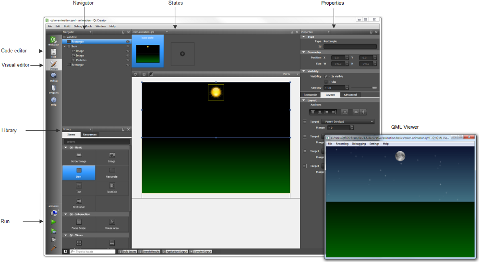The height and width of the screenshot is (262, 480).
Task: Collapse the Qt - Basic section
Action: [x=66, y=148]
